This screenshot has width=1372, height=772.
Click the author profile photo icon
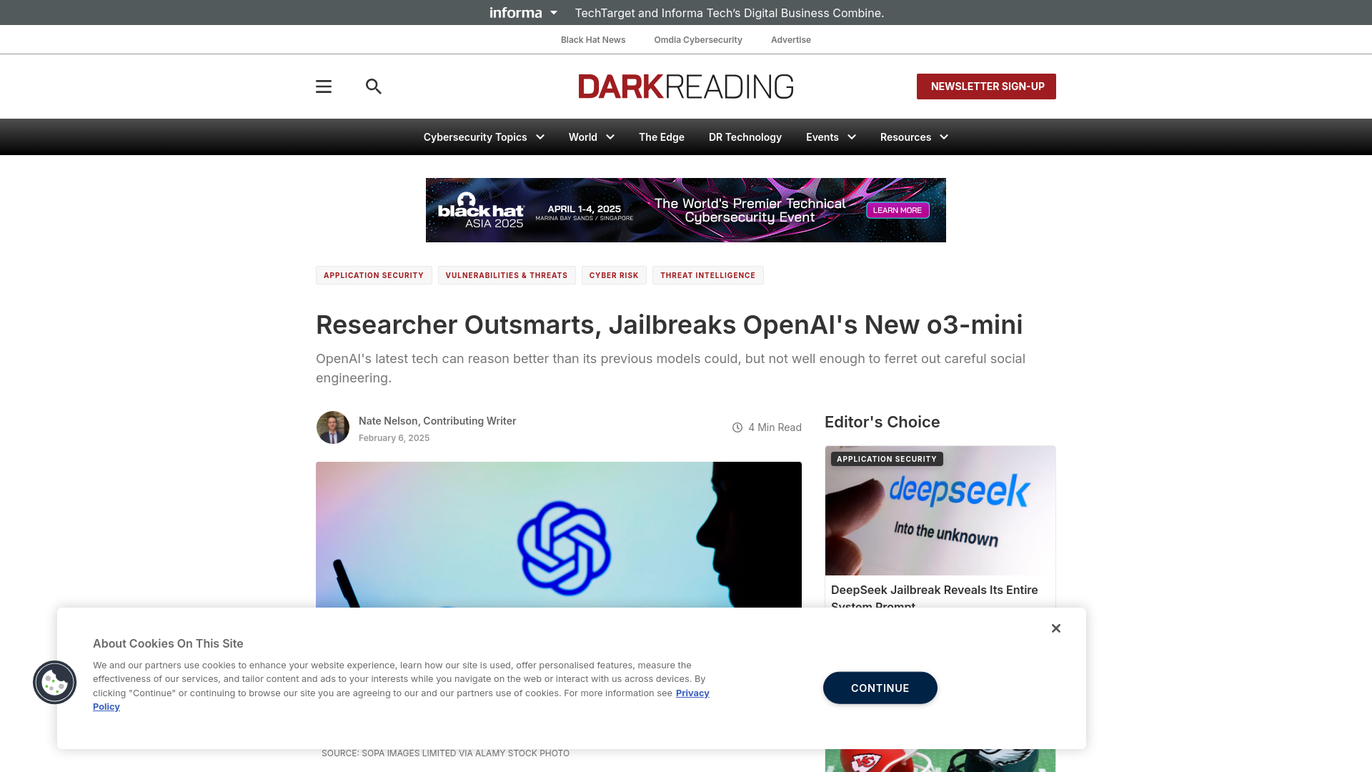tap(332, 427)
